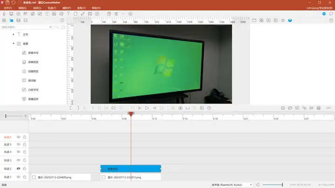
Task: Jump to previous clip edge
Action: pyautogui.click(x=140, y=108)
